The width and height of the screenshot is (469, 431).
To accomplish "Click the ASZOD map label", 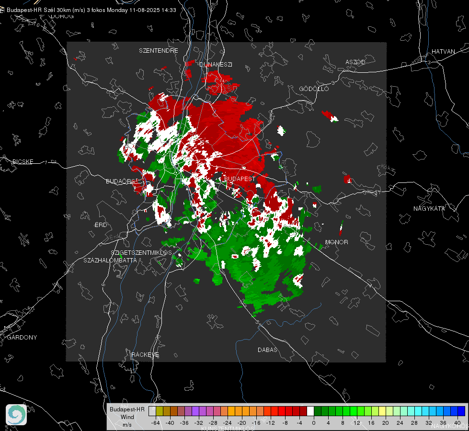I will [355, 62].
